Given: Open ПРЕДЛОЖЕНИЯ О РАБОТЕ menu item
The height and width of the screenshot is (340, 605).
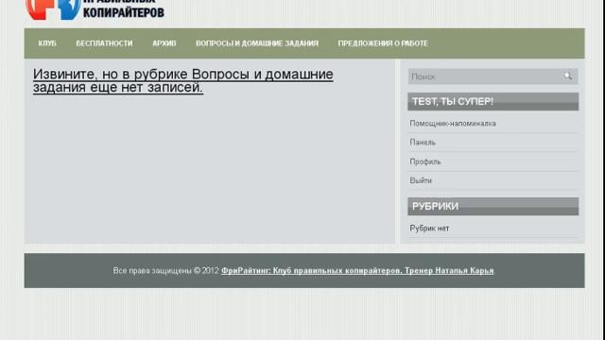Looking at the screenshot, I should coord(383,43).
